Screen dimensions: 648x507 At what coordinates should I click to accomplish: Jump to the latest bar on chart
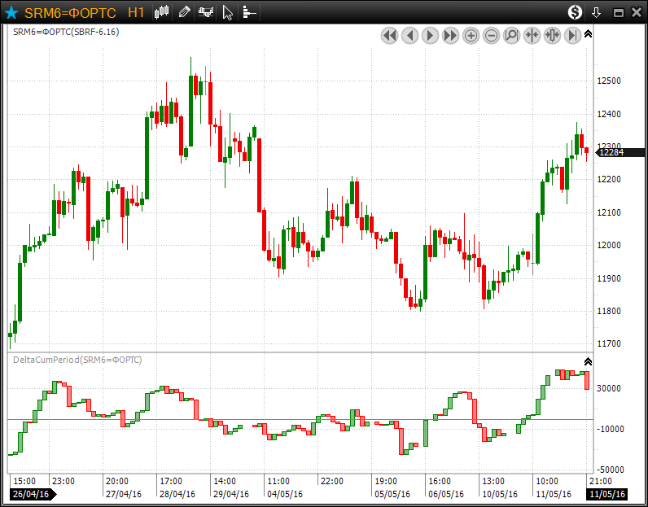572,35
